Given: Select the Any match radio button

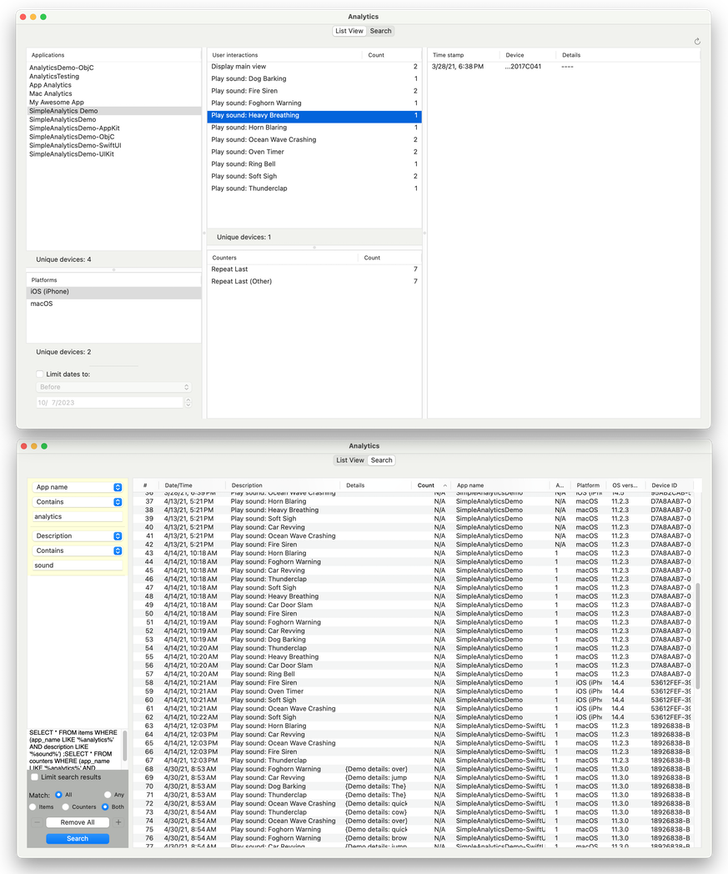Looking at the screenshot, I should [108, 795].
